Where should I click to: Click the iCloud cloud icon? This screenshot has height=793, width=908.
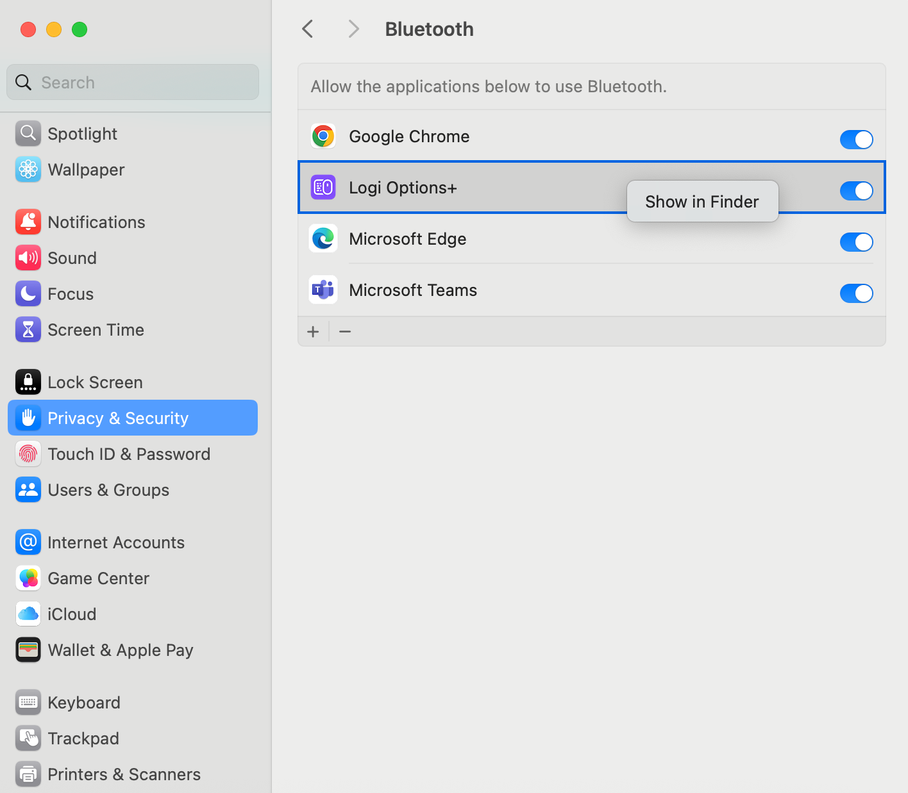[x=28, y=614]
